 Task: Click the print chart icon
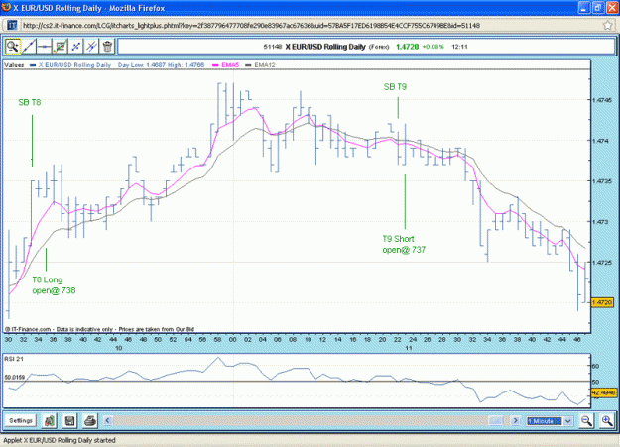point(90,421)
